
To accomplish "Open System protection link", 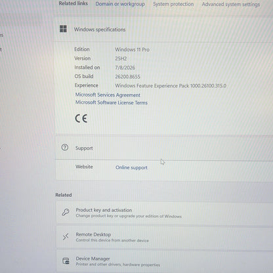I will (x=173, y=4).
